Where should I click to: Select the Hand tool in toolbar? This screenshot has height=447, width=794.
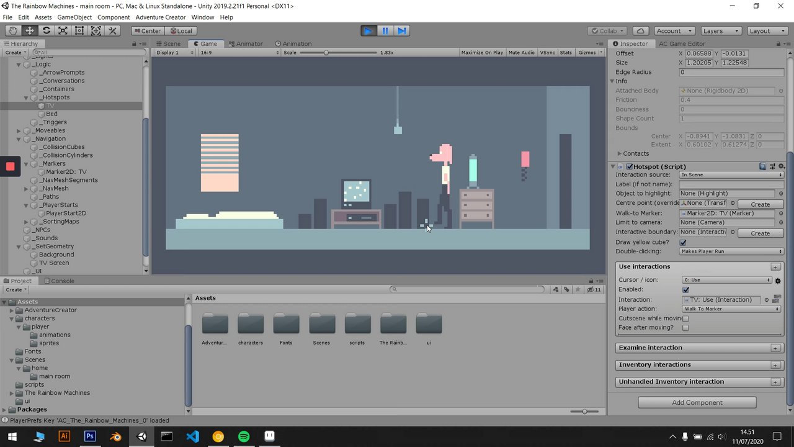(x=13, y=30)
